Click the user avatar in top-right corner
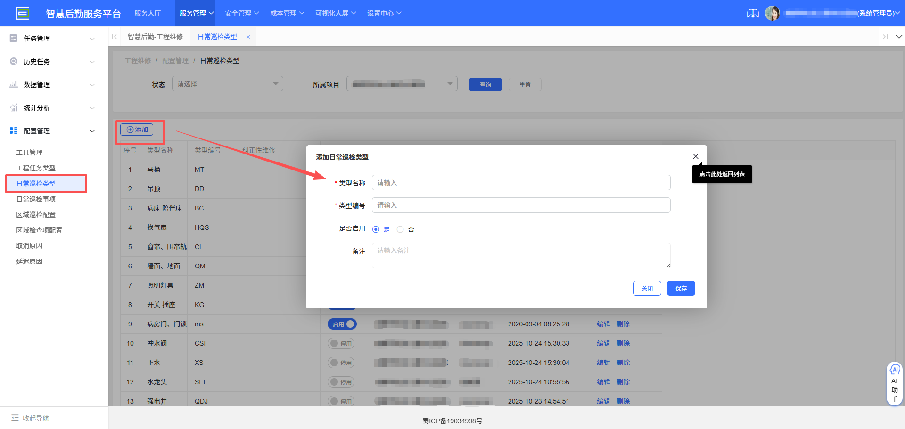905x429 pixels. point(773,13)
